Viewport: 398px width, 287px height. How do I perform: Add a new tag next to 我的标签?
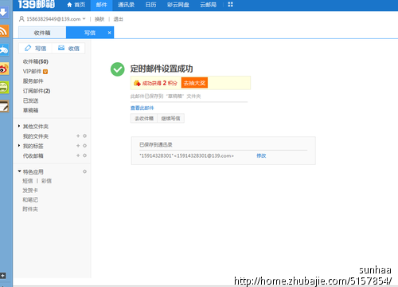pos(78,146)
